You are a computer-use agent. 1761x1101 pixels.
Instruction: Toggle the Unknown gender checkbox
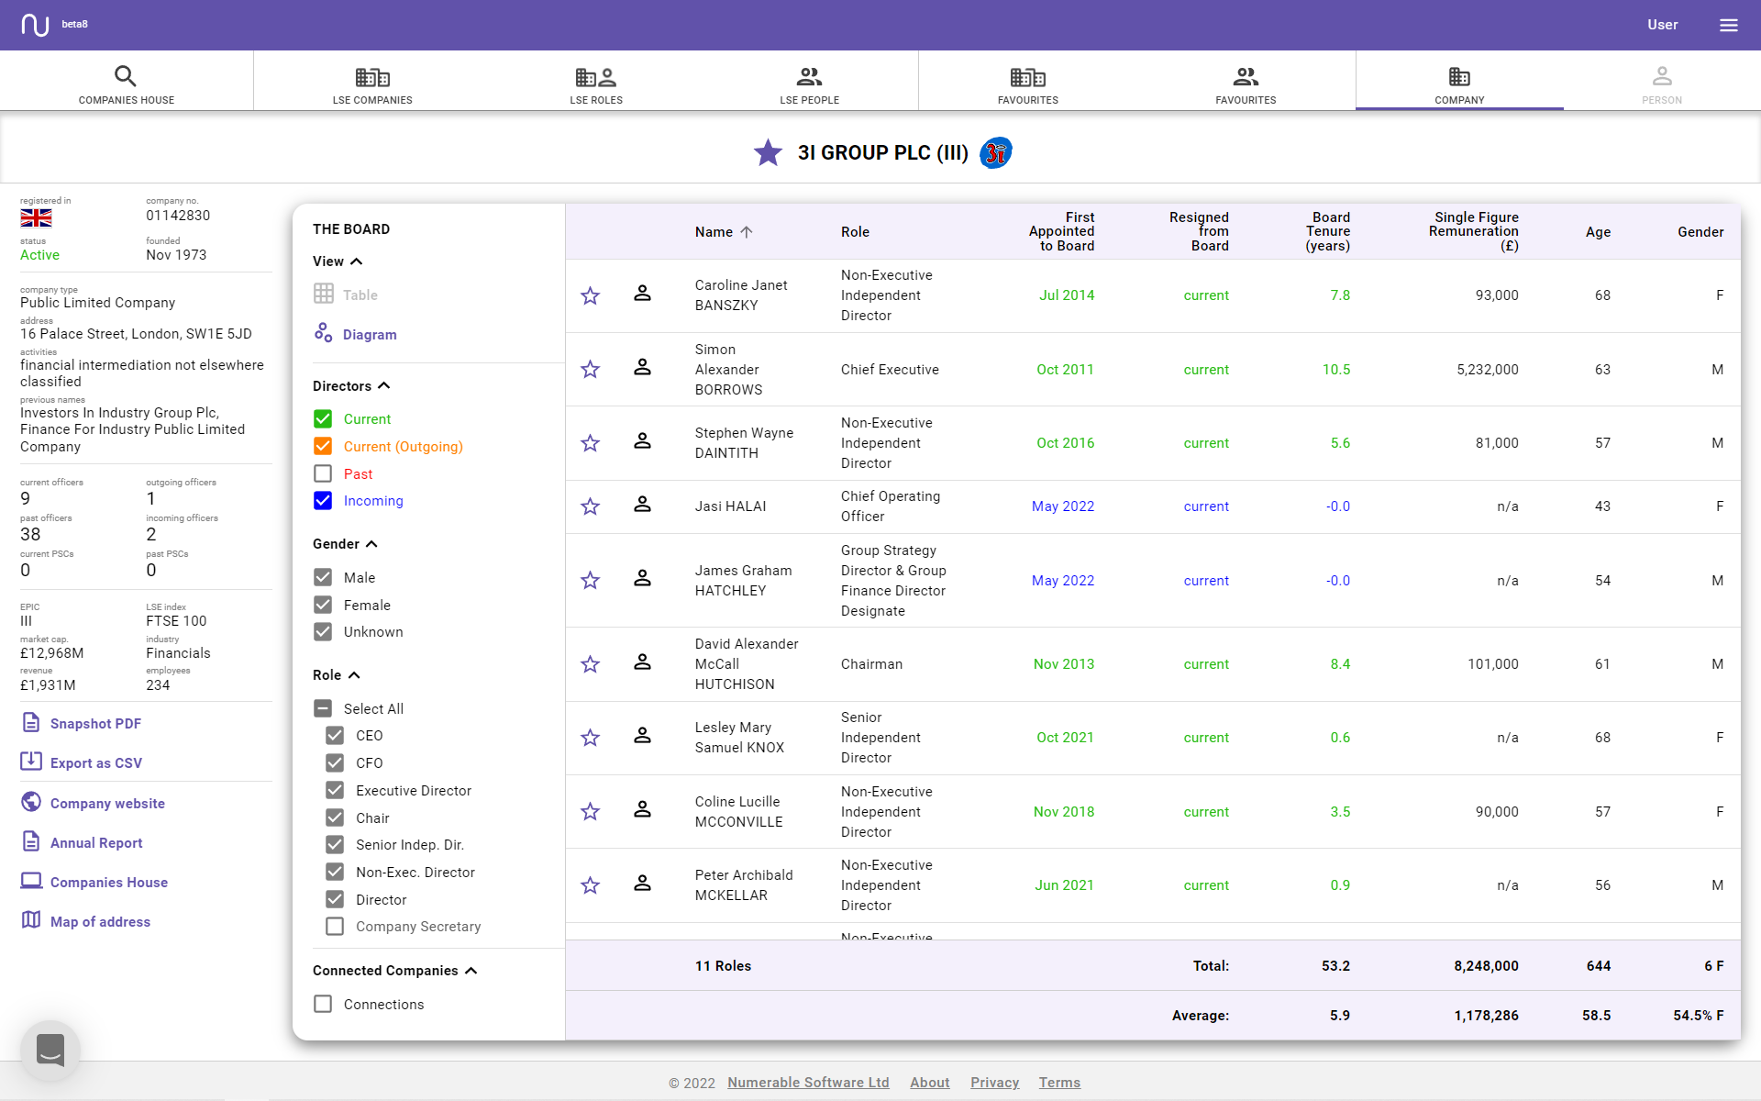323,632
